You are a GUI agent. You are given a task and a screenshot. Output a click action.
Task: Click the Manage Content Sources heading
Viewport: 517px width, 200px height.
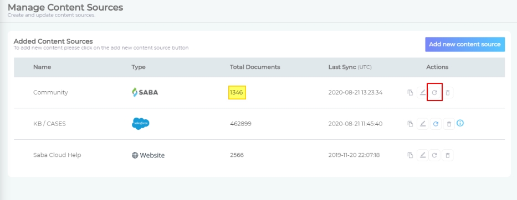[x=65, y=7]
